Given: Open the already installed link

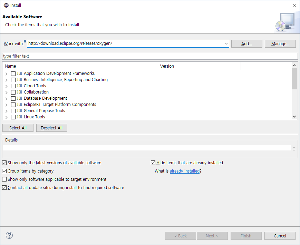Looking at the screenshot, I should point(185,171).
